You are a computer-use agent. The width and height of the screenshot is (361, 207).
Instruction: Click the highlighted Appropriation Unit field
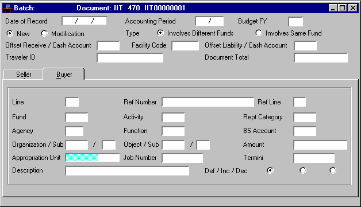(x=93, y=158)
